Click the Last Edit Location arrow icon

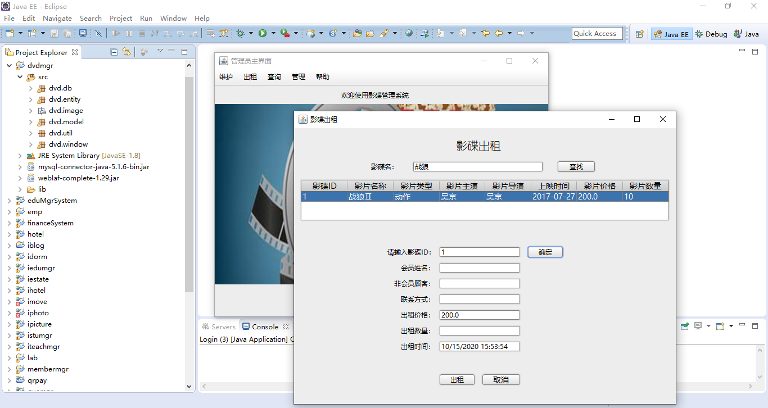[485, 34]
